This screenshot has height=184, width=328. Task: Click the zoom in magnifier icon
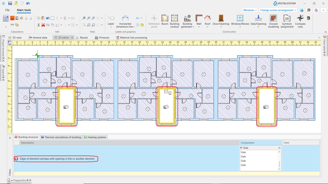pos(84,18)
